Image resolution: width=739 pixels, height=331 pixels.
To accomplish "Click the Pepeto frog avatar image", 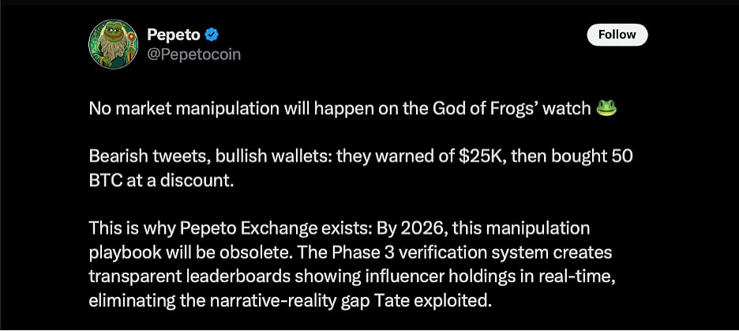I will (x=114, y=44).
